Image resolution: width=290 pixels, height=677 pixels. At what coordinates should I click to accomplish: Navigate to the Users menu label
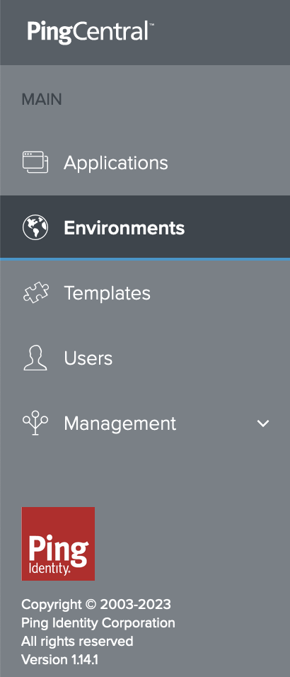click(88, 358)
